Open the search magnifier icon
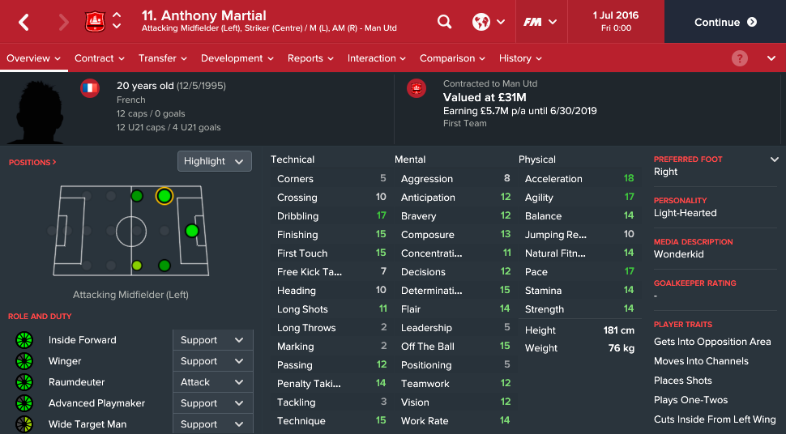This screenshot has width=786, height=434. [445, 22]
